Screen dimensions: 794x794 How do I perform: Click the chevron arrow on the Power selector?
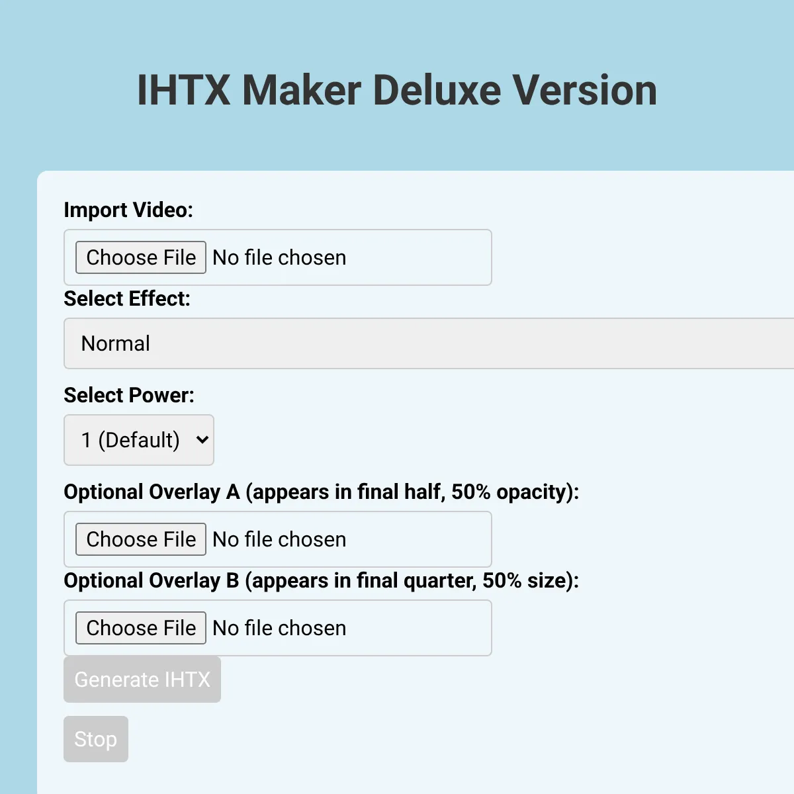[x=202, y=440]
